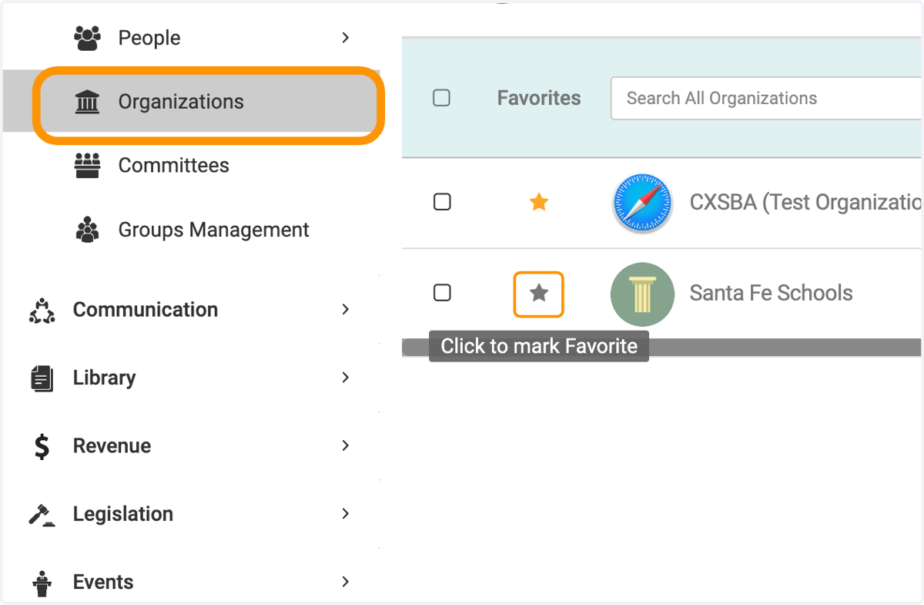924x605 pixels.
Task: Open the People menu item
Action: click(149, 38)
